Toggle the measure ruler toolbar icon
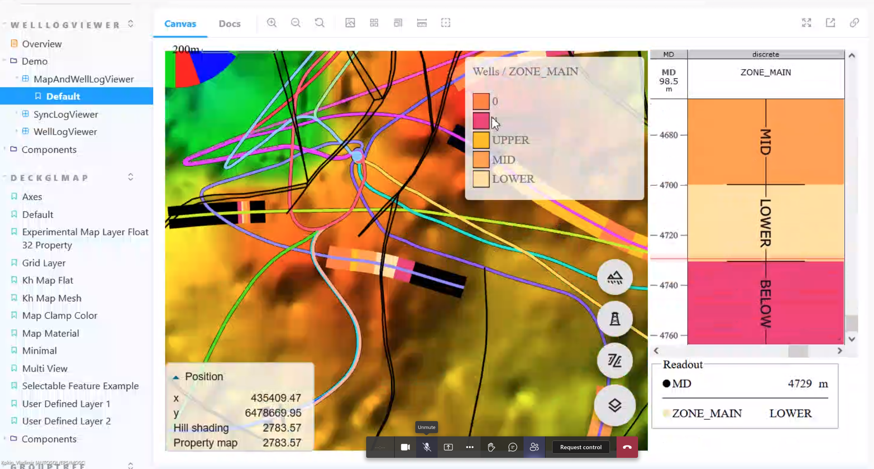Image resolution: width=874 pixels, height=469 pixels. [422, 23]
